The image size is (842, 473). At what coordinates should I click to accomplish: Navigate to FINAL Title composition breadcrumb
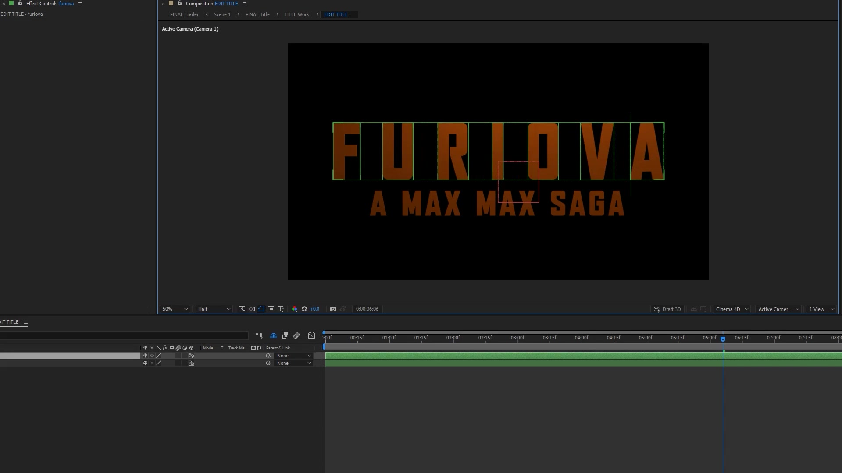(257, 14)
